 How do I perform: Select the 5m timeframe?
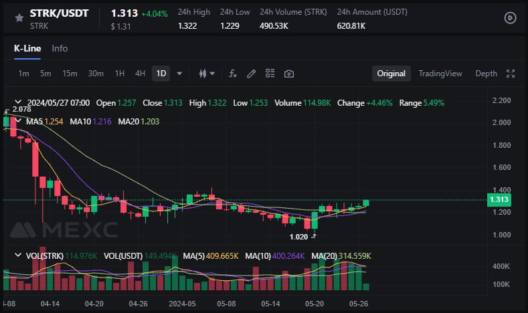(x=46, y=74)
